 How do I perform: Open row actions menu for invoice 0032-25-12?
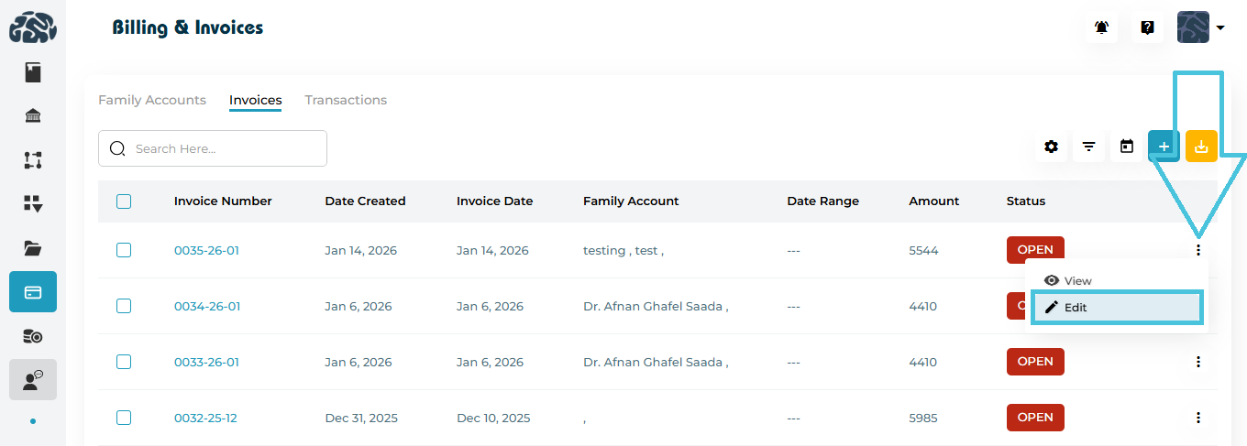1197,418
